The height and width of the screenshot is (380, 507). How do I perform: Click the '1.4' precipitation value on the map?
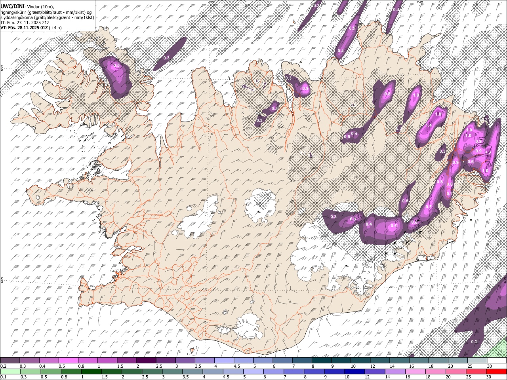(429, 125)
